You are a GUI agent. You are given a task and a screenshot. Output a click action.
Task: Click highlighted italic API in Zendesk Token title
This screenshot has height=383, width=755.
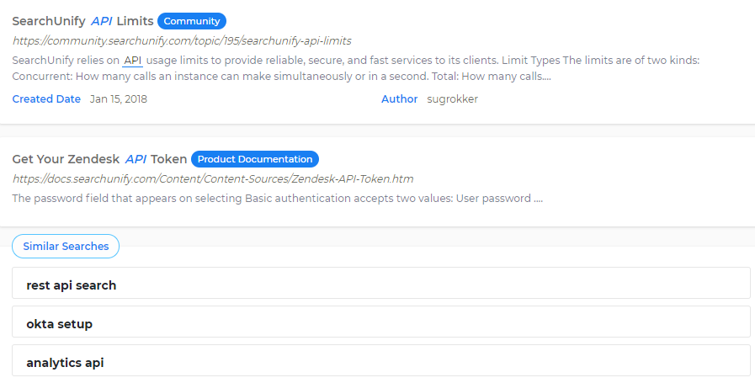[x=136, y=159]
